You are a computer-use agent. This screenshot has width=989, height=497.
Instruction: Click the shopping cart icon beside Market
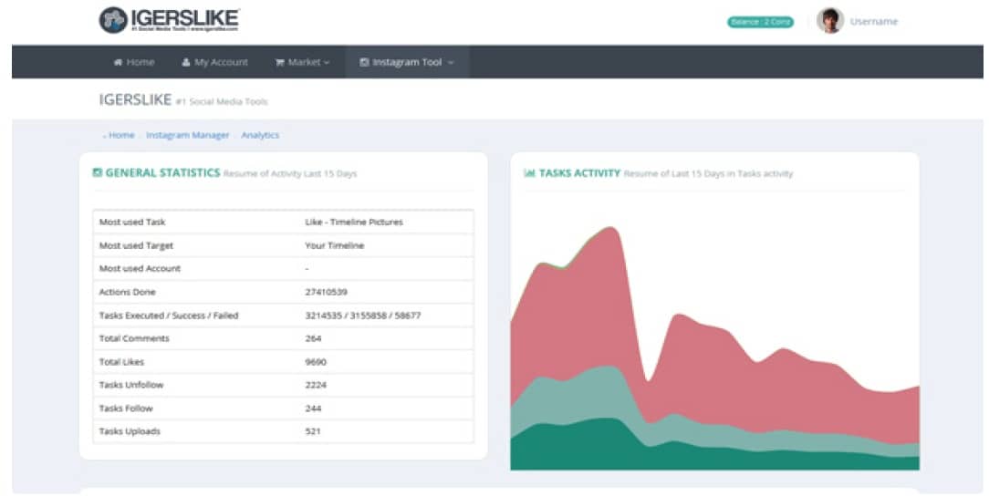pos(279,62)
